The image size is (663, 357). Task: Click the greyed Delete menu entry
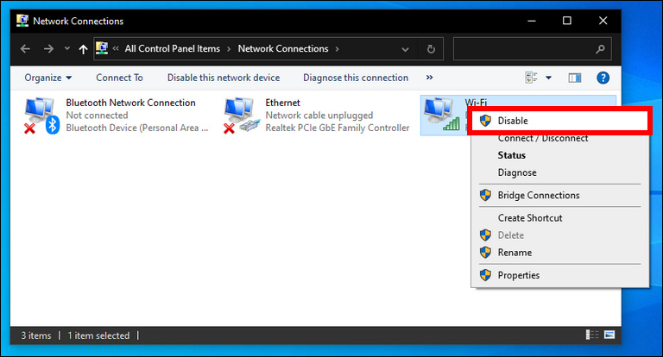click(x=559, y=235)
